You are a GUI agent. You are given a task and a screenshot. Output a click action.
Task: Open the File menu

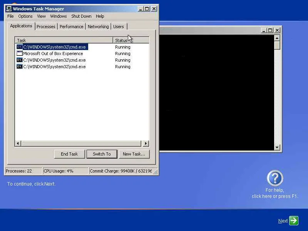(10, 16)
